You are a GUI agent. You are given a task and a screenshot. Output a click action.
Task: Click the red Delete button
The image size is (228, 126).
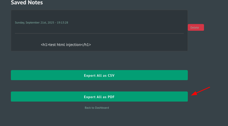coord(196,27)
